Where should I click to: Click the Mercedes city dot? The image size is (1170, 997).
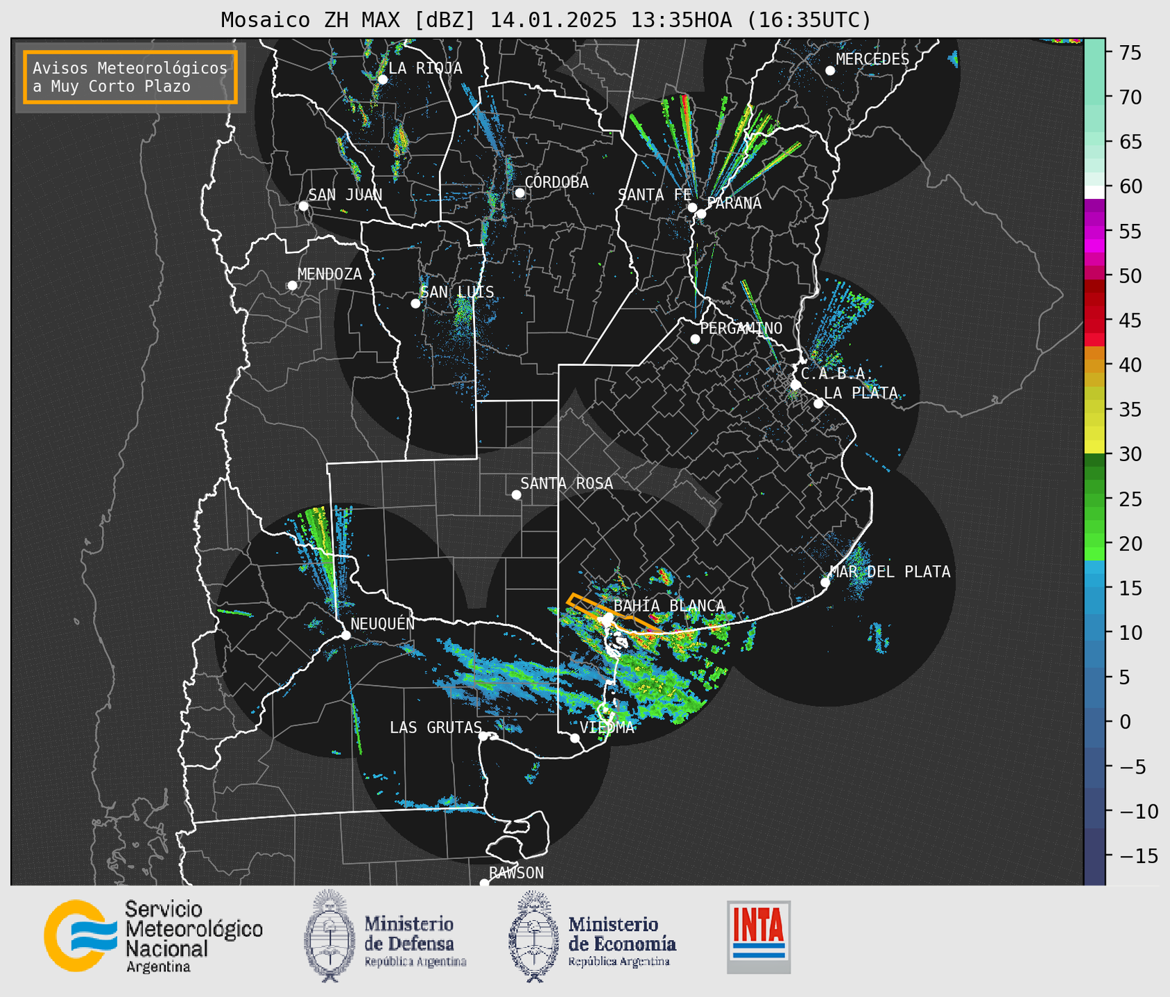click(x=830, y=71)
